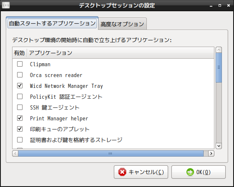Screen dimensions: 234x187
Task: Select the Orca screen reader text
Action: pos(56,75)
